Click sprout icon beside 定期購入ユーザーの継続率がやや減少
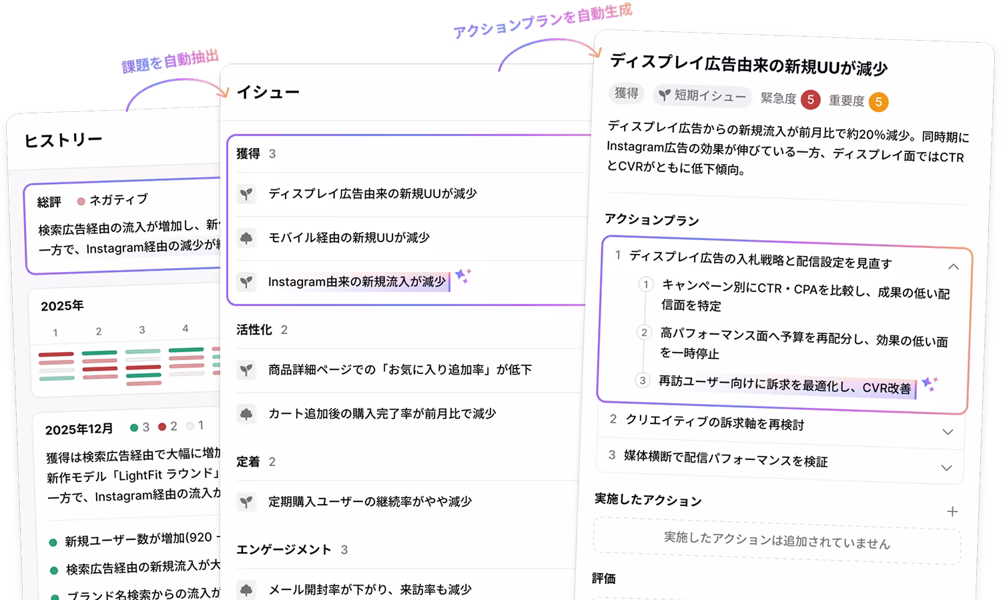Viewport: 1001px width, 600px height. pyautogui.click(x=246, y=502)
